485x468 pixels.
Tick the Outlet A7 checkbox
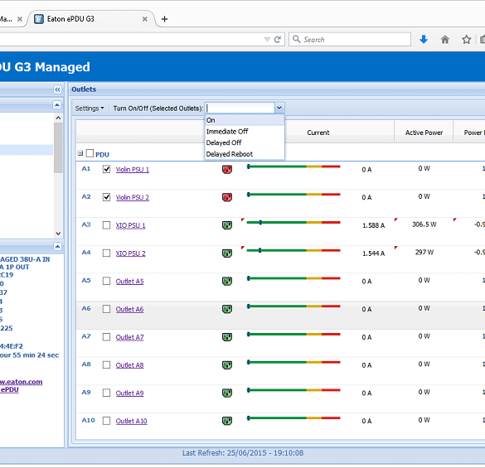coord(106,336)
